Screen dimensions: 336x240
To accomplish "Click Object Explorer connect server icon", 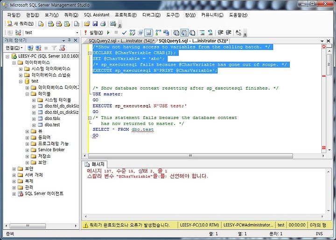I will click(x=30, y=48).
